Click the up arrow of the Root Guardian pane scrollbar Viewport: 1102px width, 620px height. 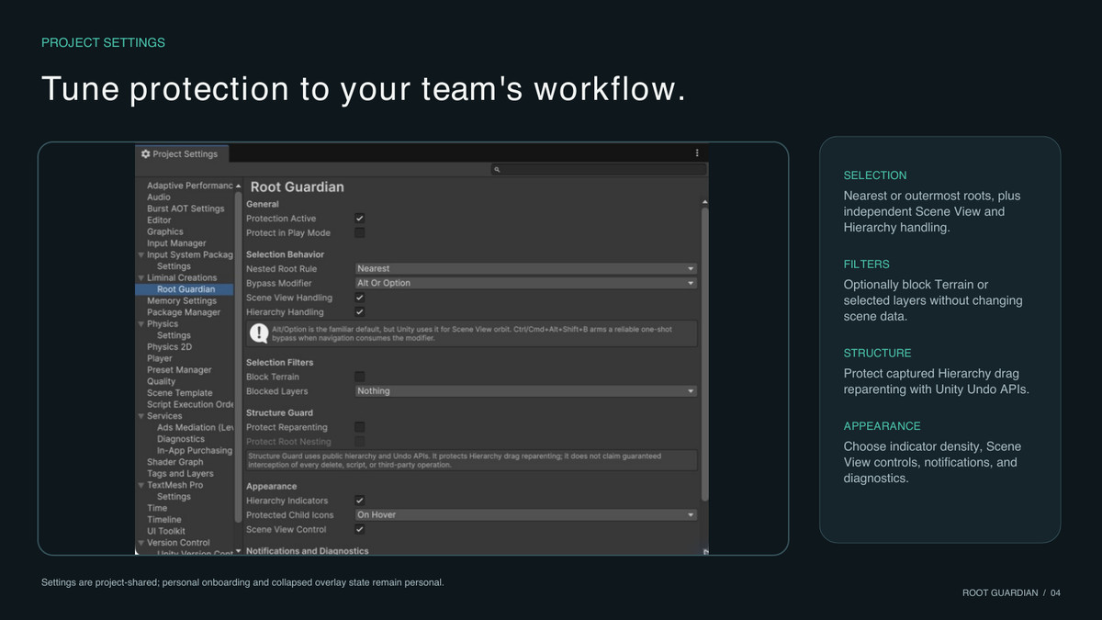(x=705, y=202)
